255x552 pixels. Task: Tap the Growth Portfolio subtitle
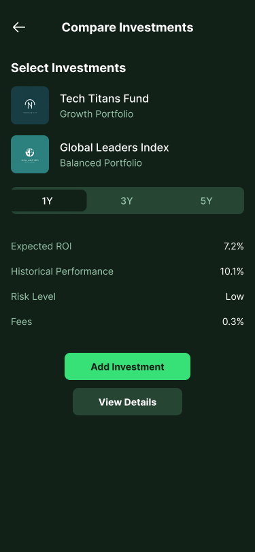(97, 114)
